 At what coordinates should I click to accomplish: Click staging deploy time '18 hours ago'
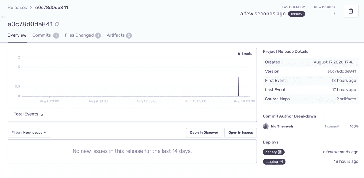[346, 162]
